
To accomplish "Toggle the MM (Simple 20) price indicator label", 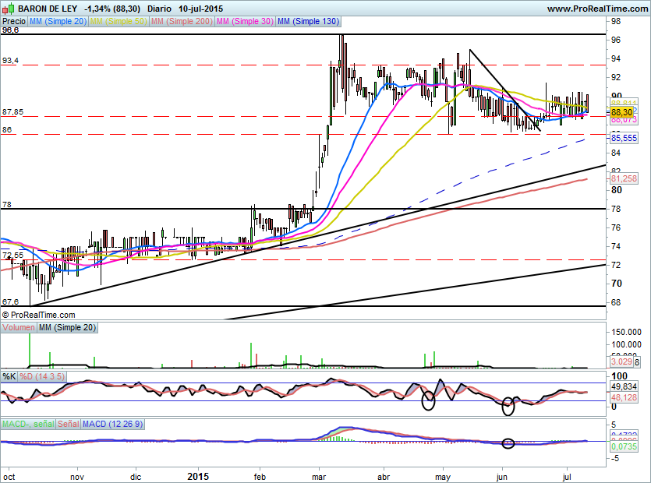I will (x=58, y=22).
